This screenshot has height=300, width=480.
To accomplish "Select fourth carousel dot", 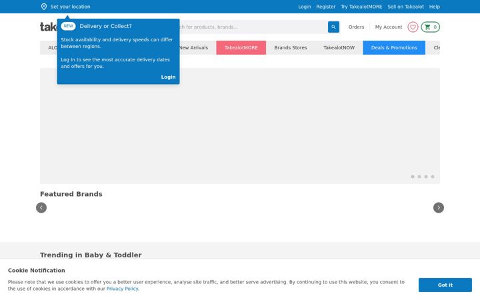I will (x=433, y=177).
